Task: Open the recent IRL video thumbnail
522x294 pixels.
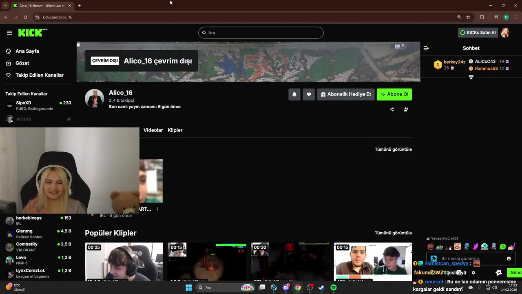Action: click(x=151, y=181)
